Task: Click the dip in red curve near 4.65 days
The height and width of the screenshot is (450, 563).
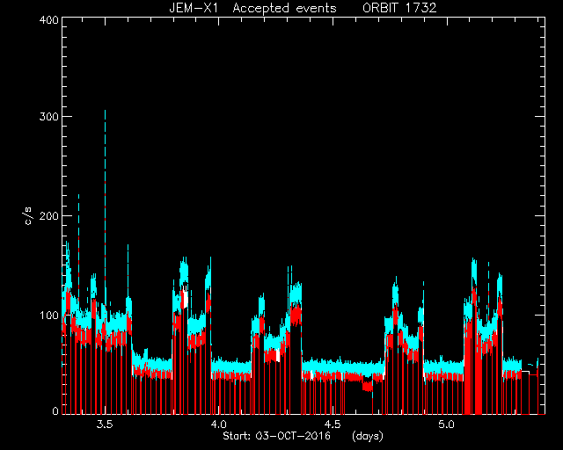Action: (368, 386)
